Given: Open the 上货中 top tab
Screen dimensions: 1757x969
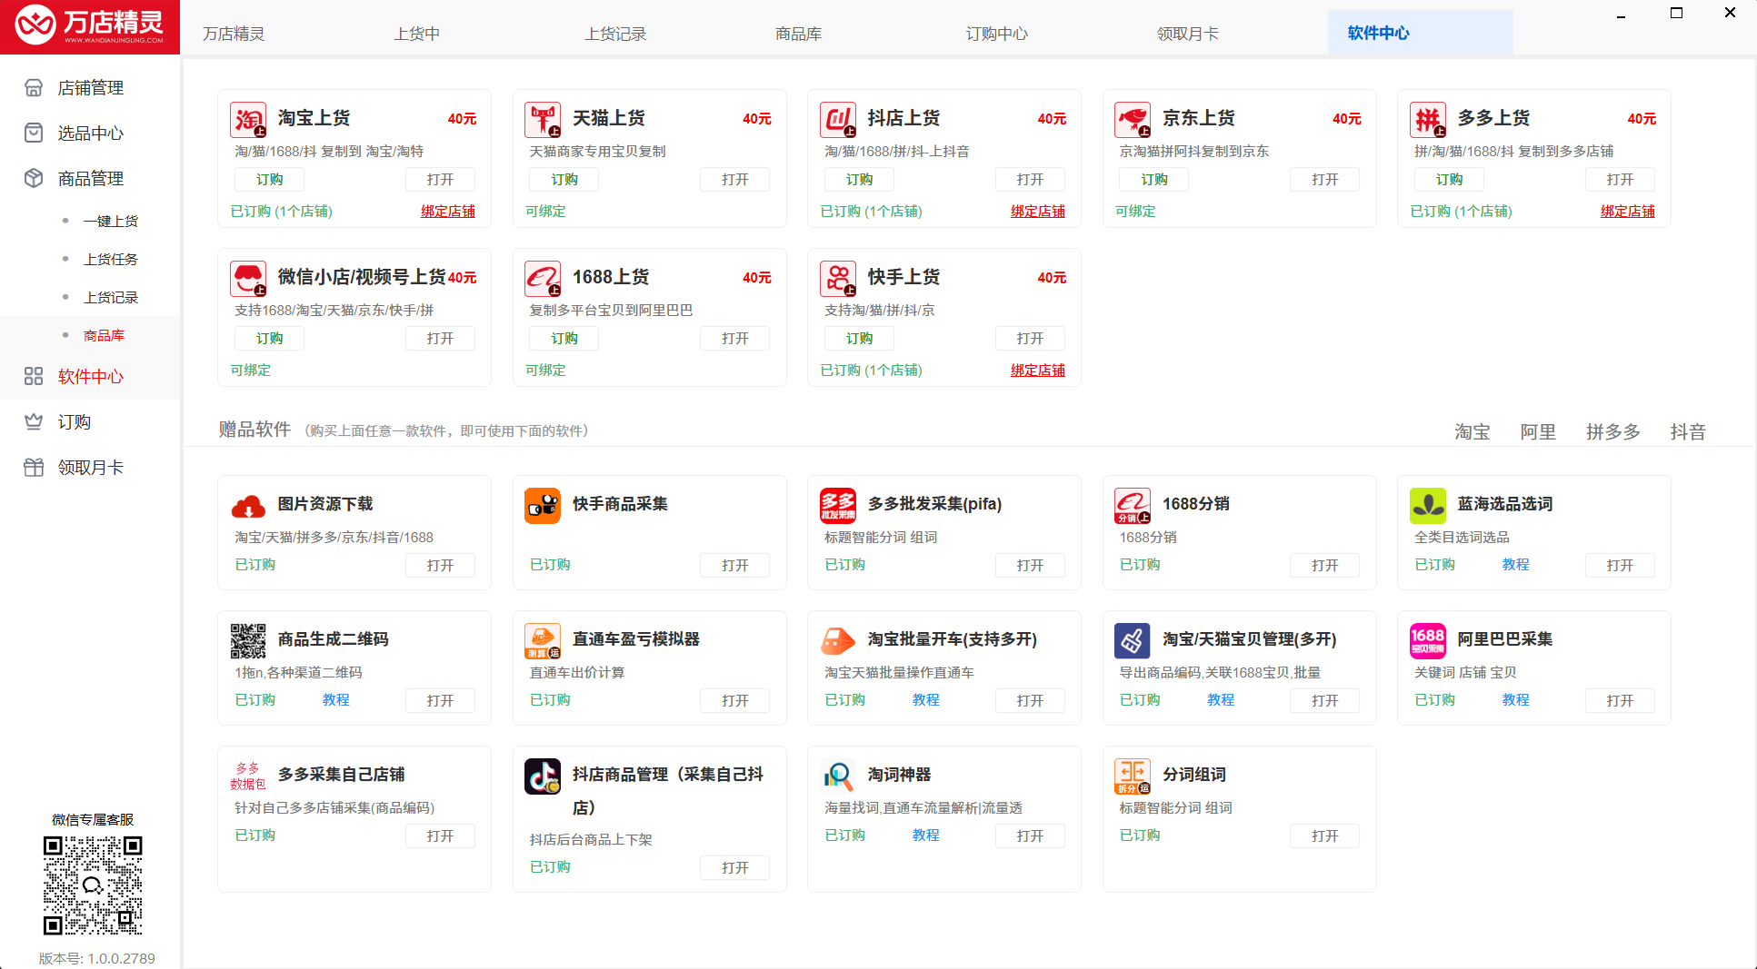Looking at the screenshot, I should coord(417,34).
